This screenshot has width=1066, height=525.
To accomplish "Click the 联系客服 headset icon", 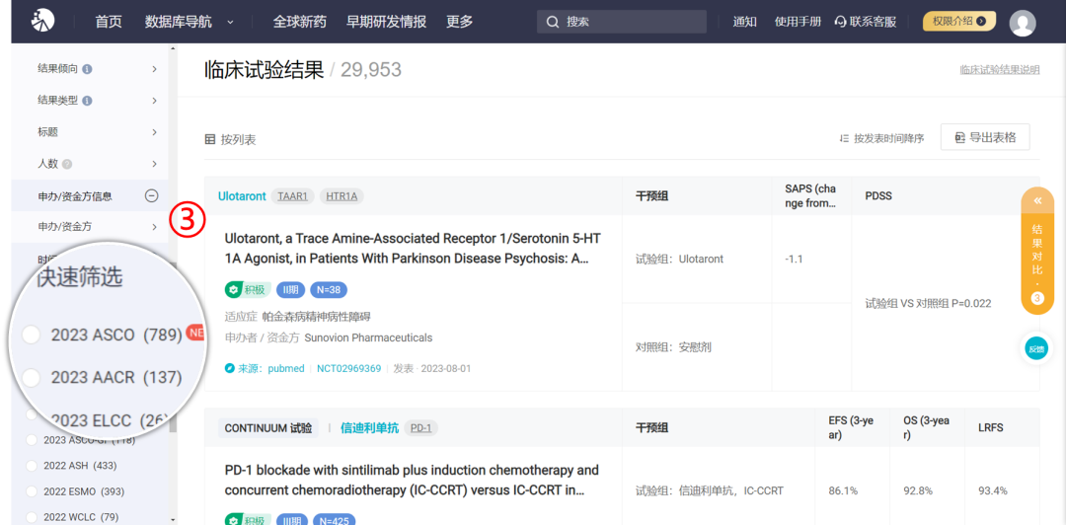I will (x=841, y=22).
